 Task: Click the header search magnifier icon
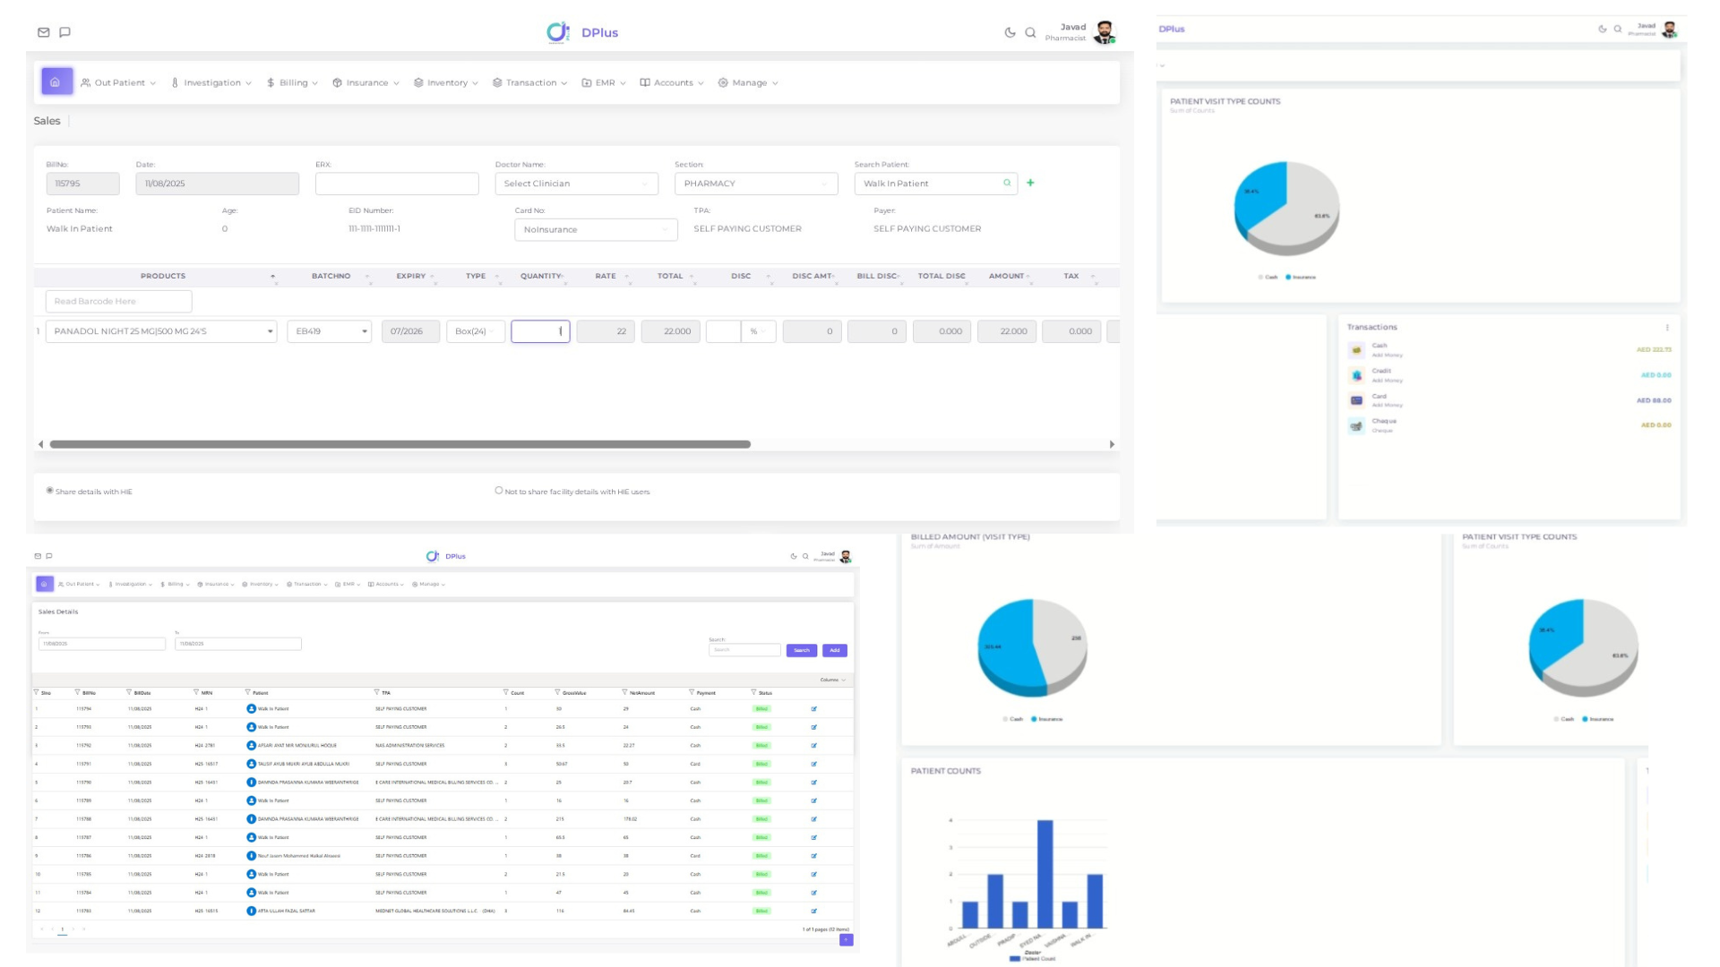click(1030, 32)
